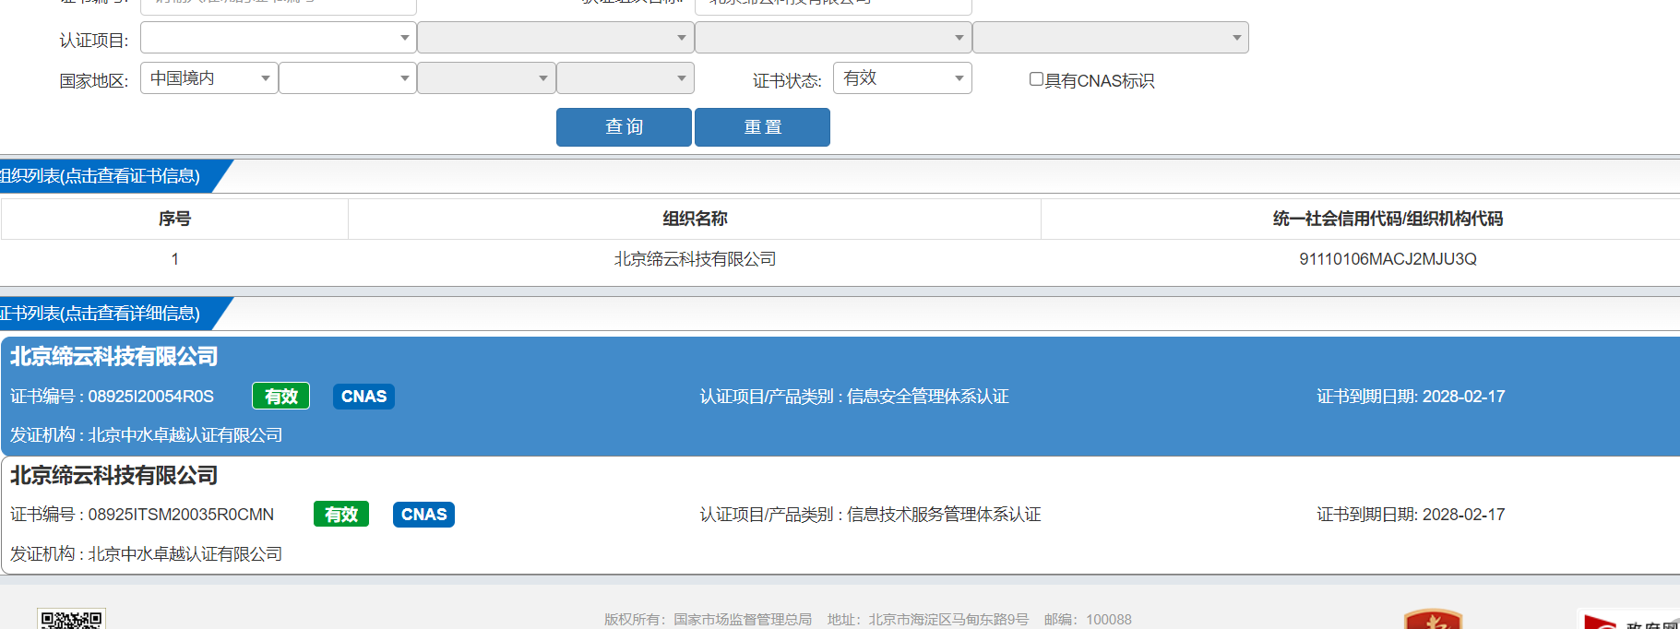The image size is (1680, 629).
Task: Open the company heading of certificate 08925ITSM20035R0CMN
Action: click(x=114, y=476)
